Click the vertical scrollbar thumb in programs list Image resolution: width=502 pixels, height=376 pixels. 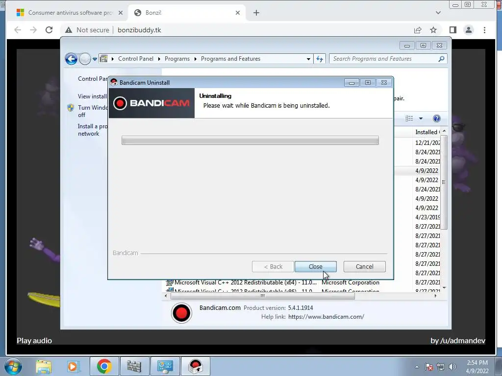tap(444, 182)
